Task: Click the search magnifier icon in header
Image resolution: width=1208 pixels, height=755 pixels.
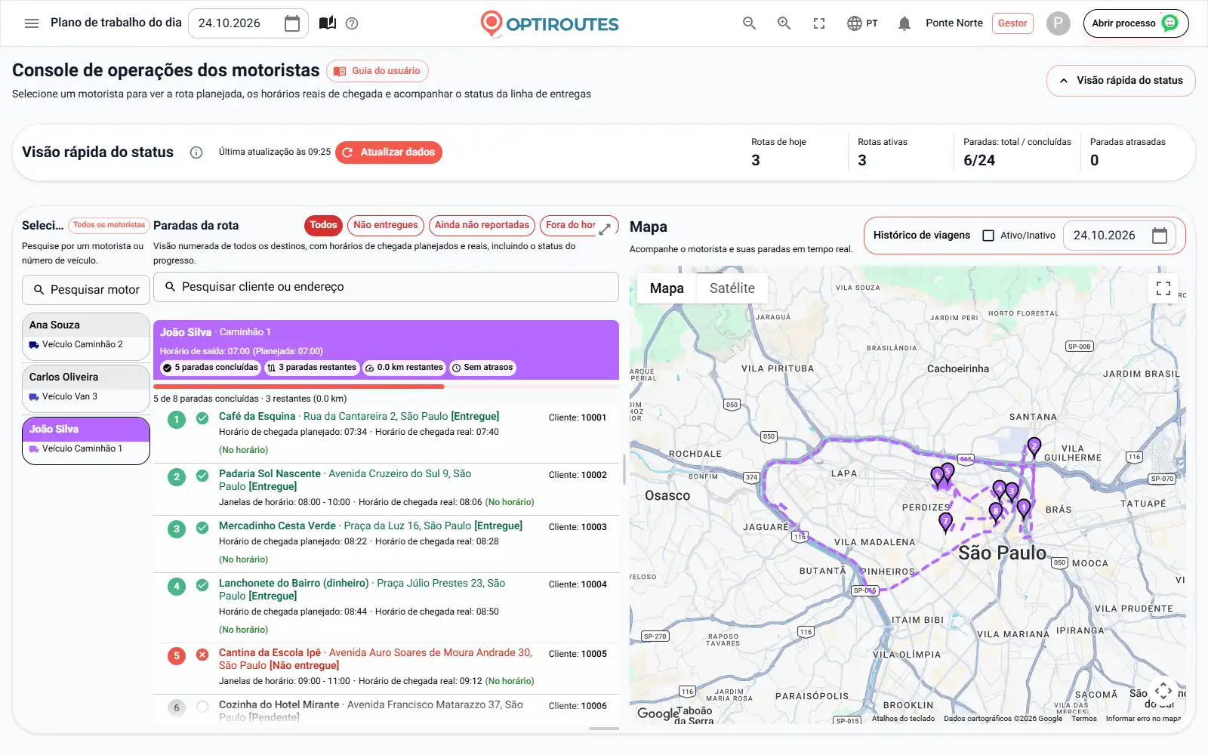Action: click(749, 23)
